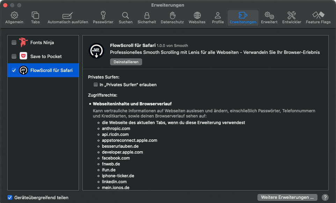Open the Erweitert gears pane
The image size is (336, 203).
pos(269,18)
